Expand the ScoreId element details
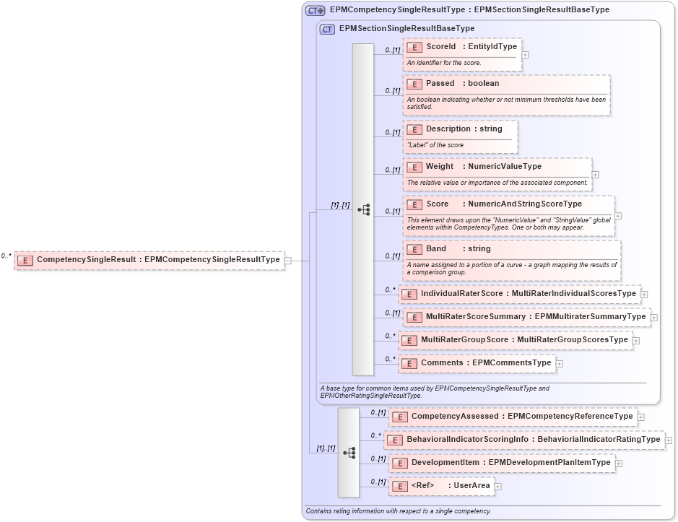The height and width of the screenshot is (522, 678). click(526, 53)
